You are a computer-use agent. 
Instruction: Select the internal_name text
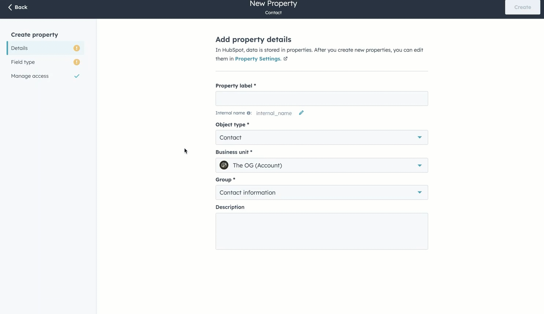click(274, 113)
